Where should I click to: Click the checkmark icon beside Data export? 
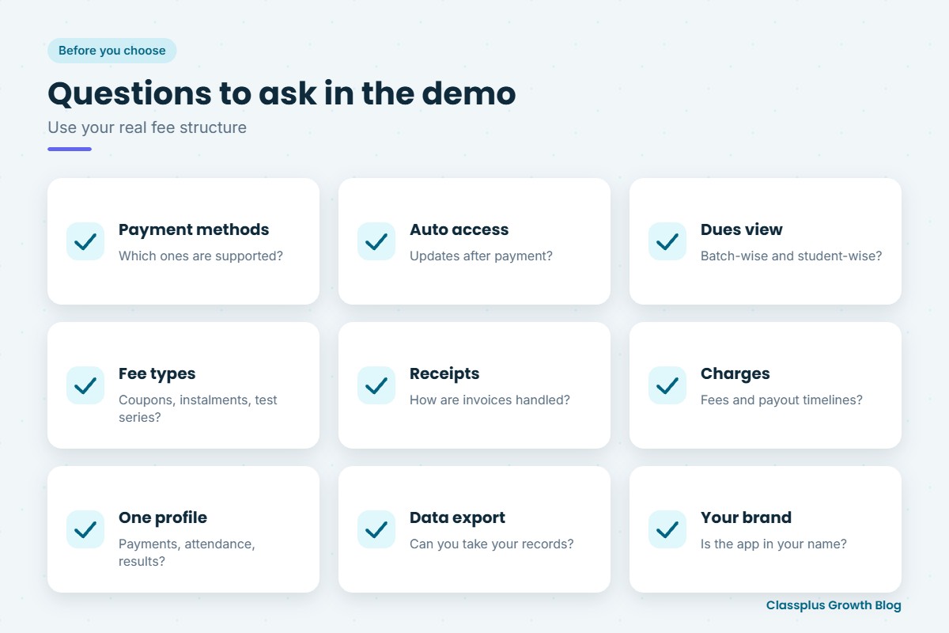[x=376, y=529]
